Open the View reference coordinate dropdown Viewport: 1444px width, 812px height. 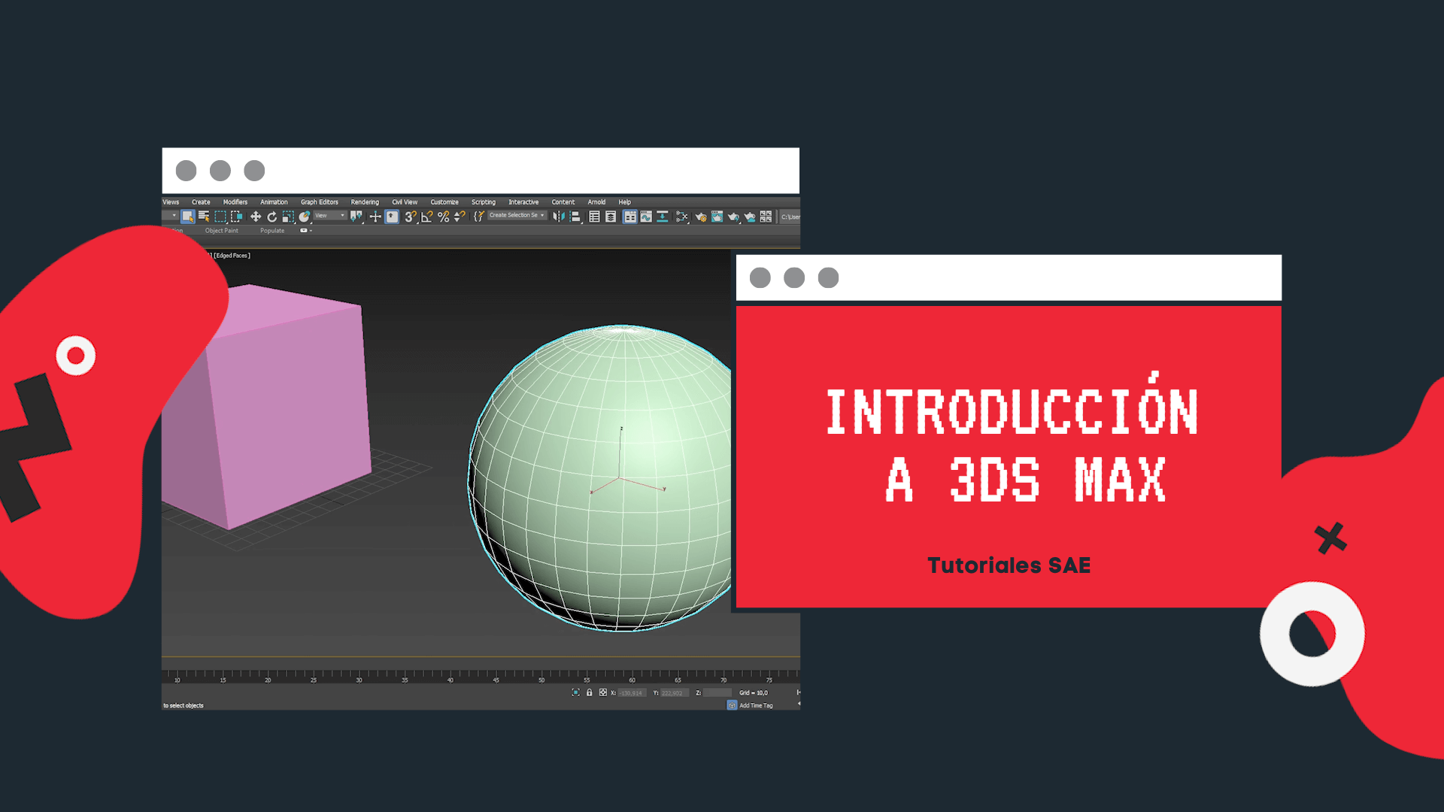330,216
